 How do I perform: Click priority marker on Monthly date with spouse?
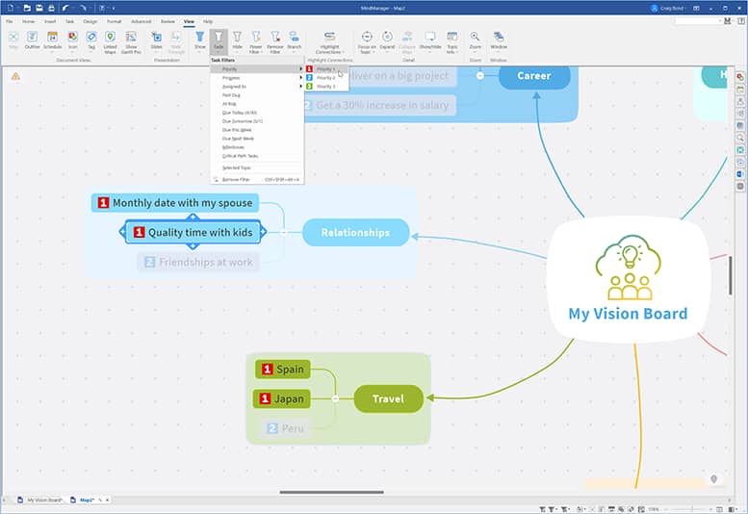(x=103, y=203)
